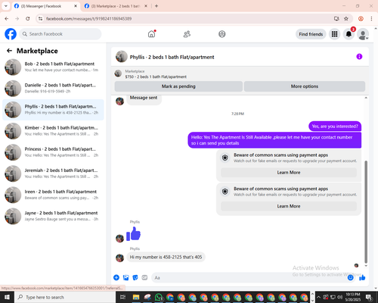This screenshot has height=303, width=378.
Task: Click the 'Yes, are you interested?' message bubble
Action: coord(335,127)
